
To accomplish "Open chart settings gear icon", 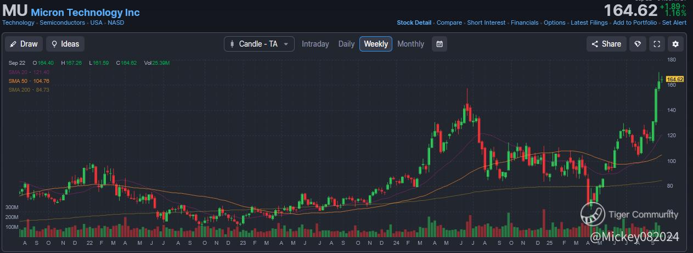I will (675, 44).
